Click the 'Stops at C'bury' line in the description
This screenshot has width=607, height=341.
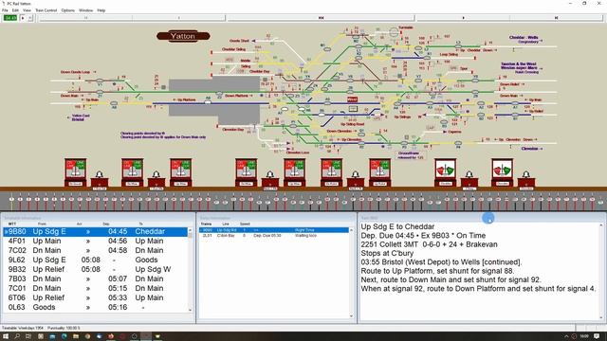point(387,253)
